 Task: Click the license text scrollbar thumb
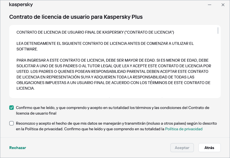218,31
